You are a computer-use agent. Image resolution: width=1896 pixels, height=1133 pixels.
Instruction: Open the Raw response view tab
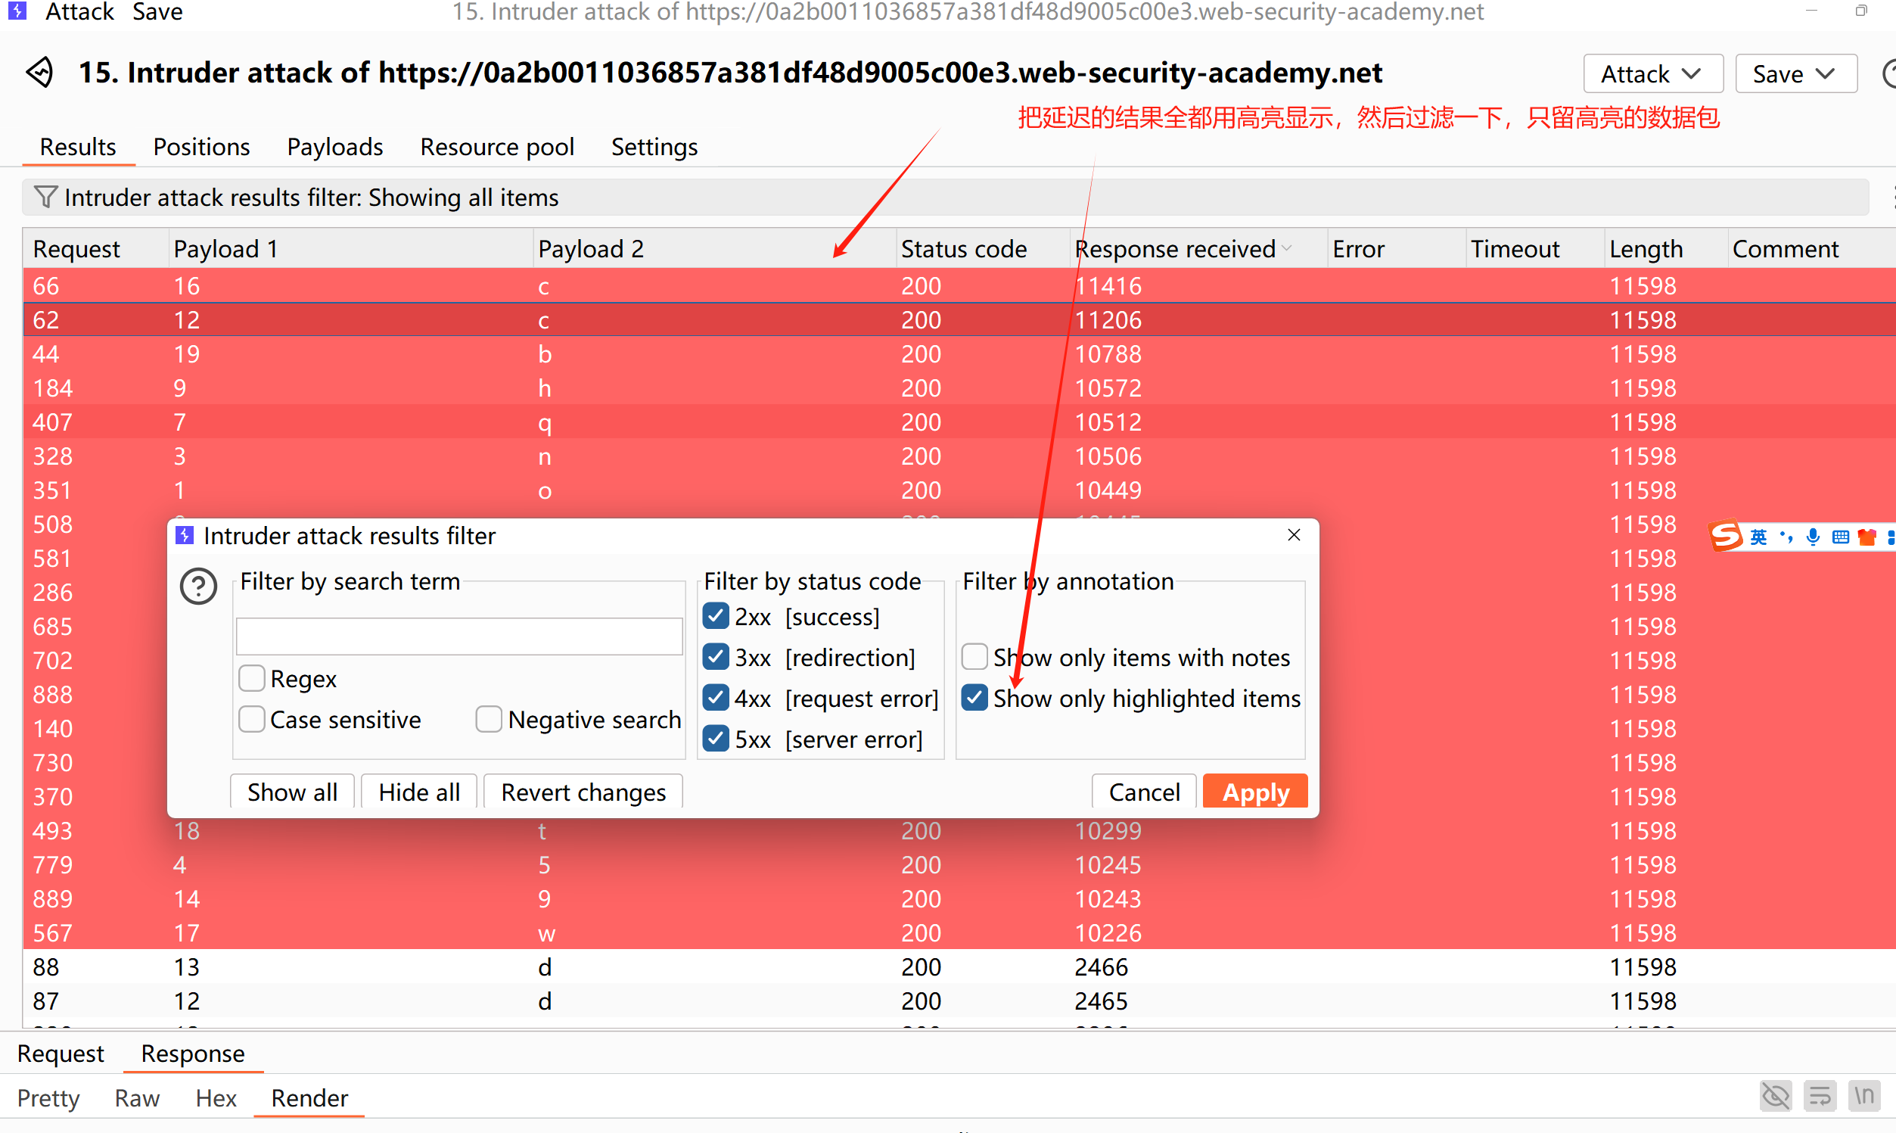tap(138, 1098)
